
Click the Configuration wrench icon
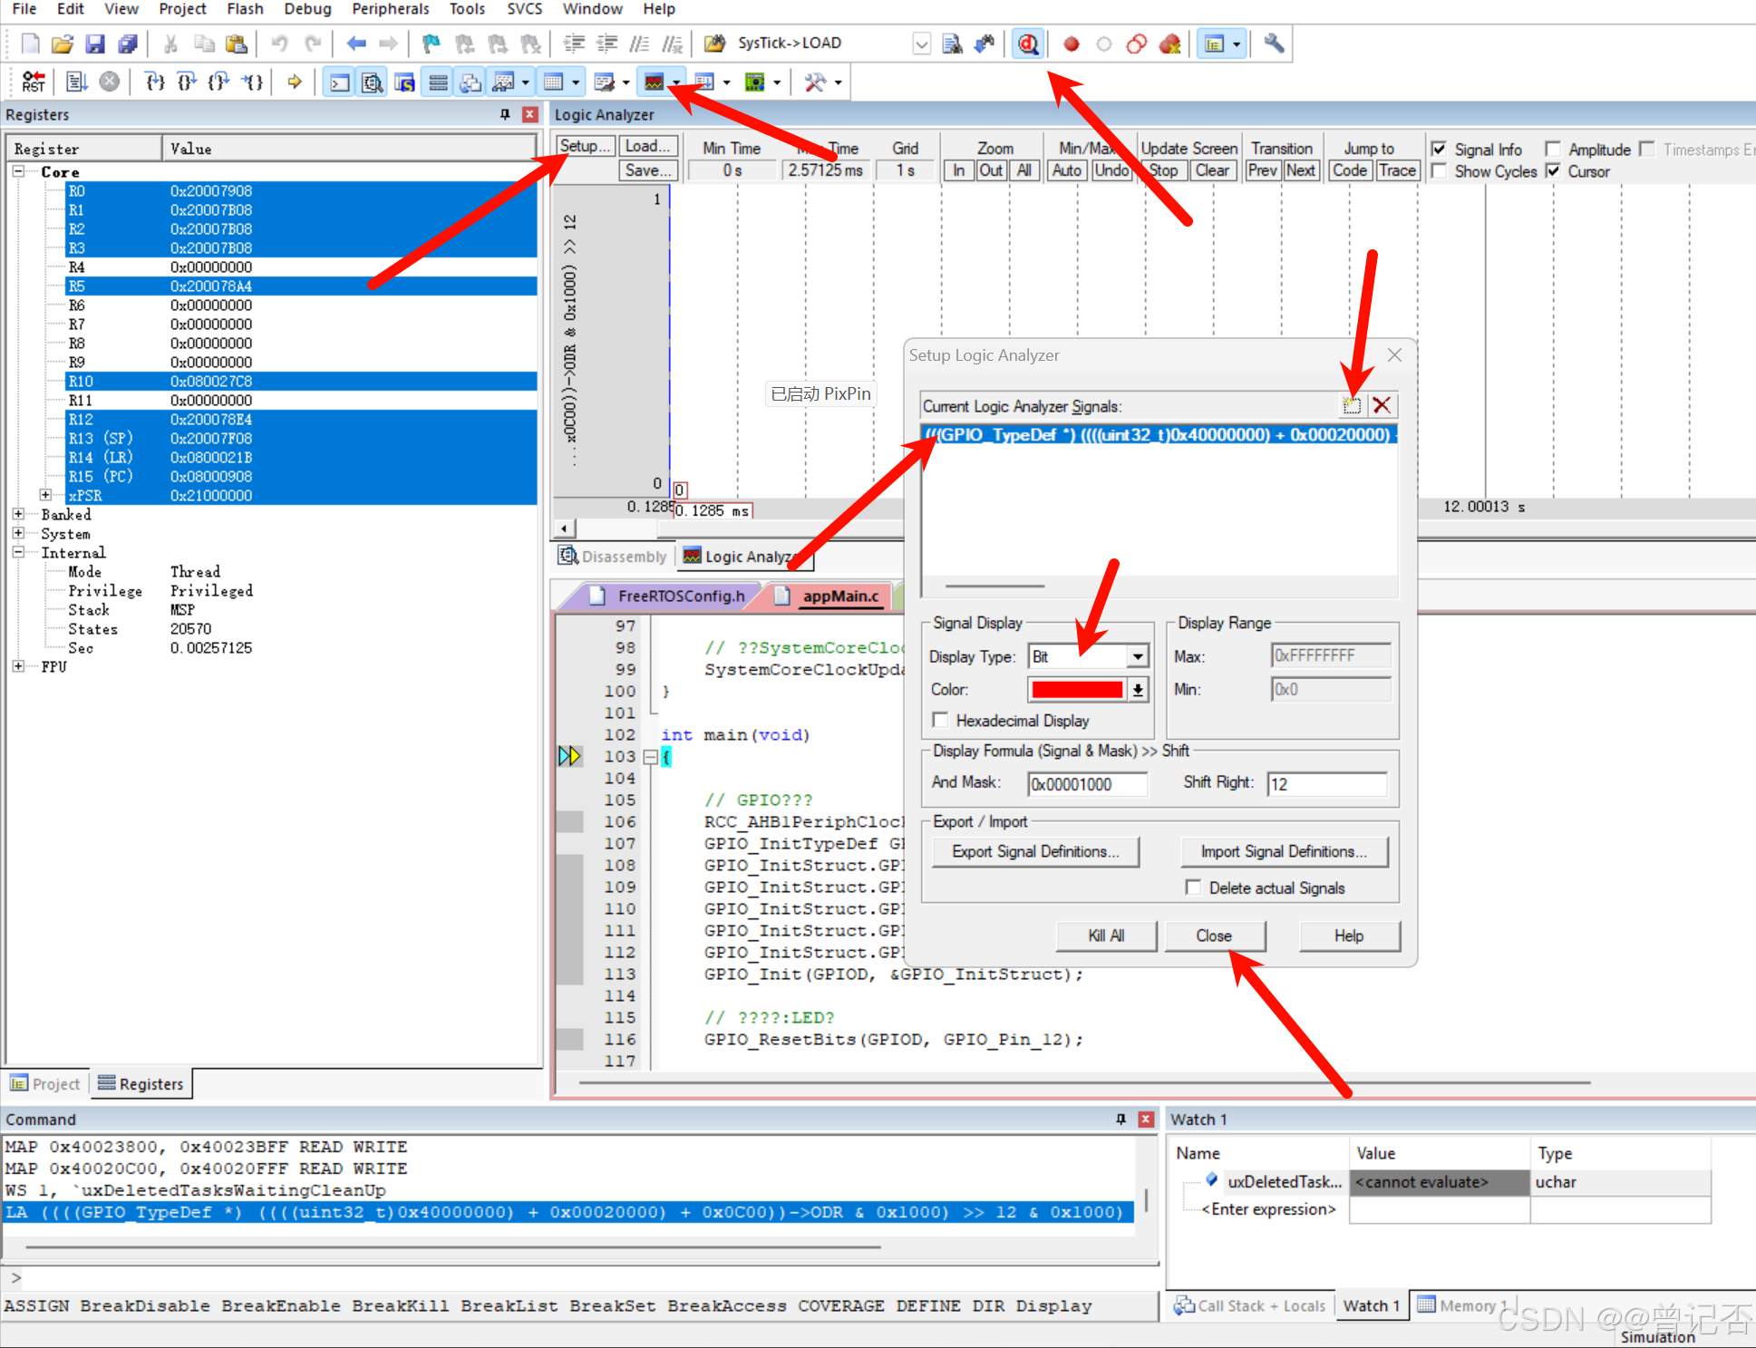tap(1274, 44)
